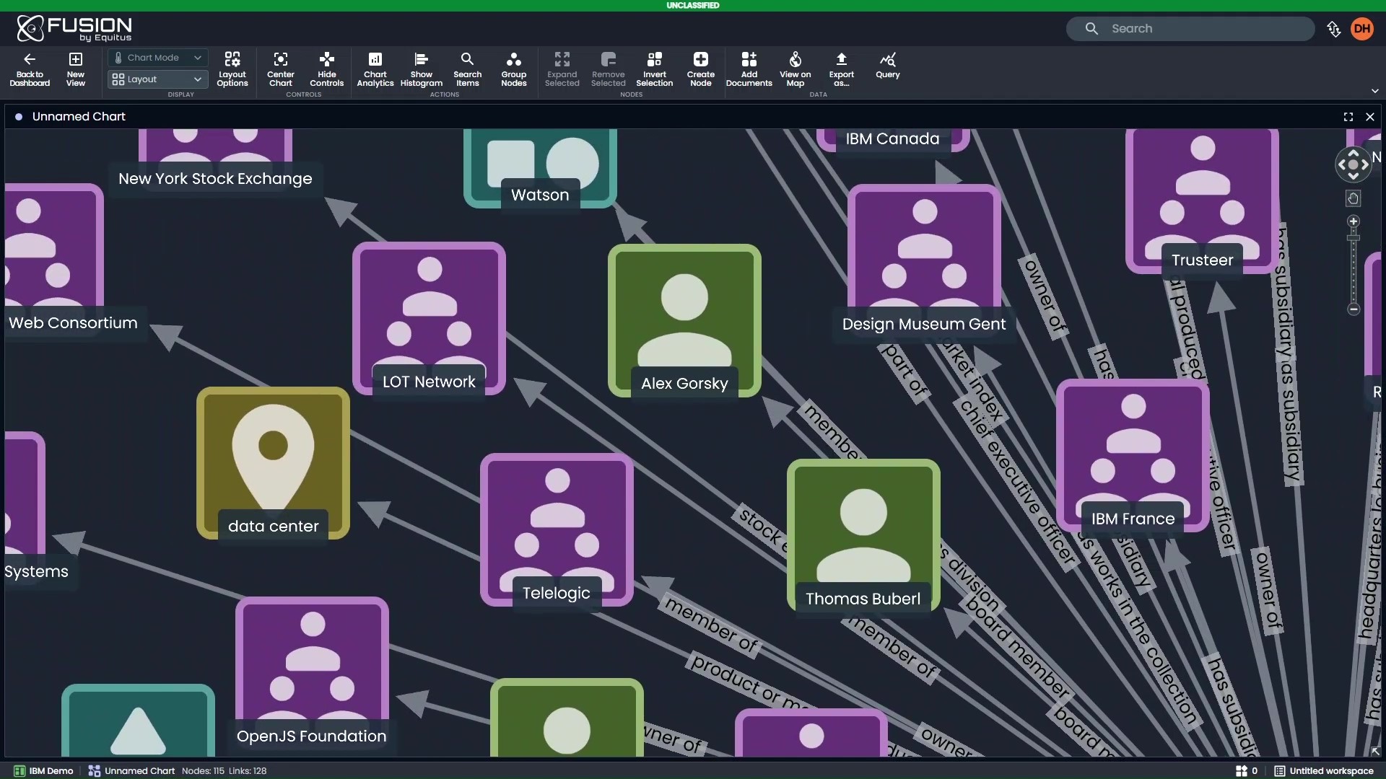Open Layout Options
Image resolution: width=1386 pixels, height=779 pixels.
(x=232, y=69)
